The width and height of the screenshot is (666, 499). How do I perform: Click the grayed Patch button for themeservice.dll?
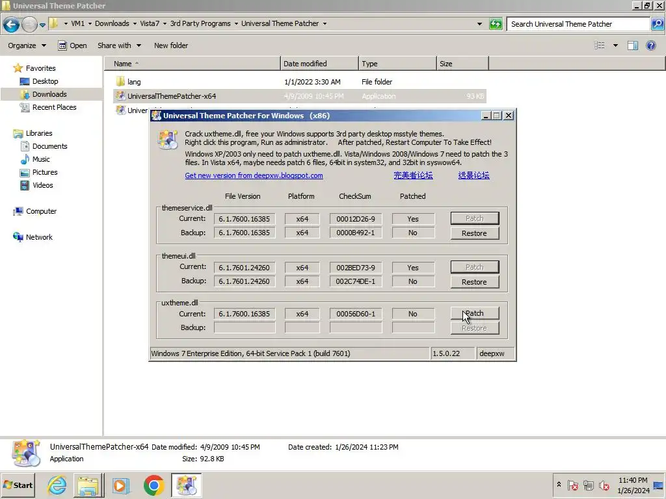[x=474, y=218]
